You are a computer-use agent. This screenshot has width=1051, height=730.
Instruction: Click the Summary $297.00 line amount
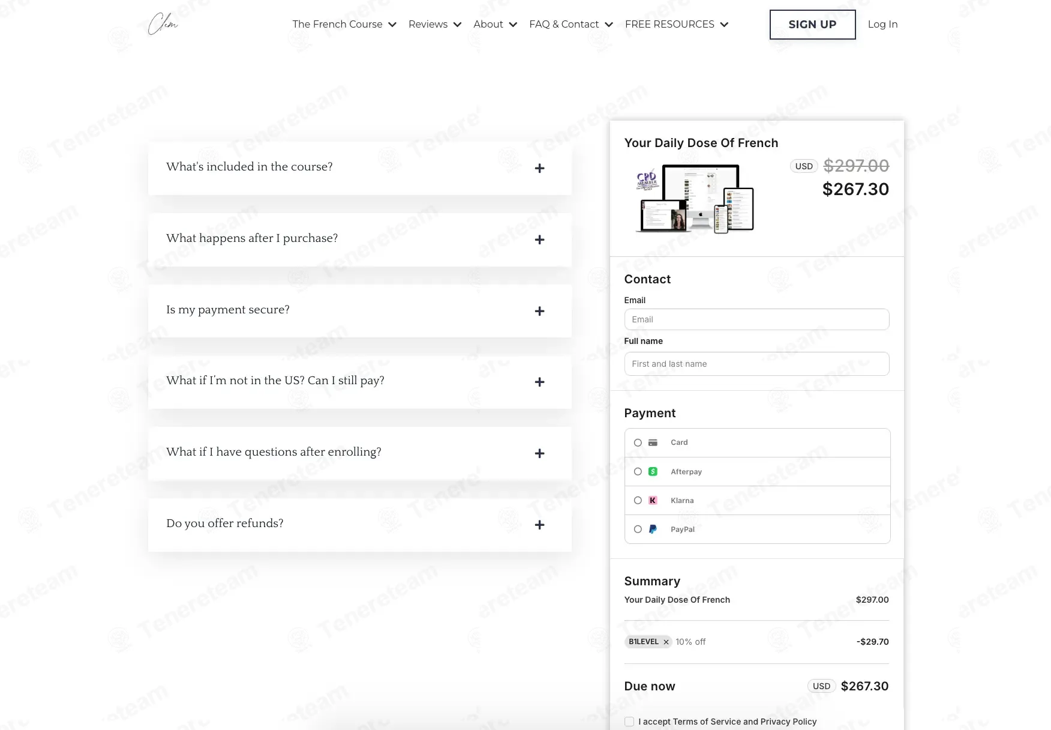click(872, 600)
